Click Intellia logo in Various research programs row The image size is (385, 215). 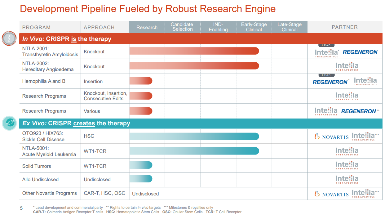tap(326, 111)
